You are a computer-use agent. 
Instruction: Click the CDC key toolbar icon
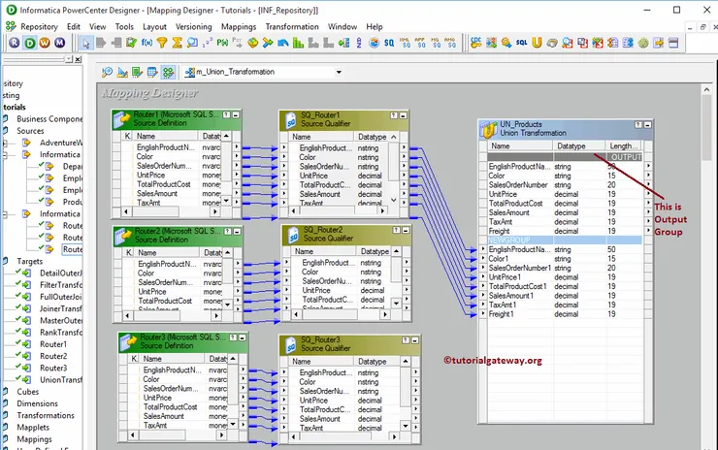476,43
